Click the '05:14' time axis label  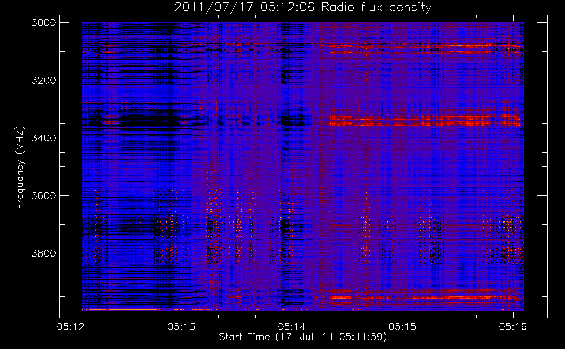[292, 327]
